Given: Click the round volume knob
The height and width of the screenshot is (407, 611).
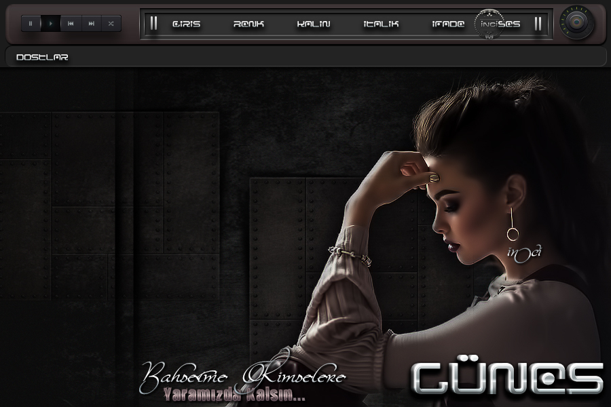Looking at the screenshot, I should [x=577, y=23].
